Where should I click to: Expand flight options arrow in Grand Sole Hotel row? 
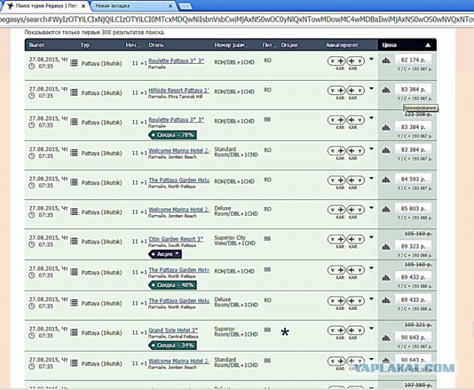(x=372, y=328)
